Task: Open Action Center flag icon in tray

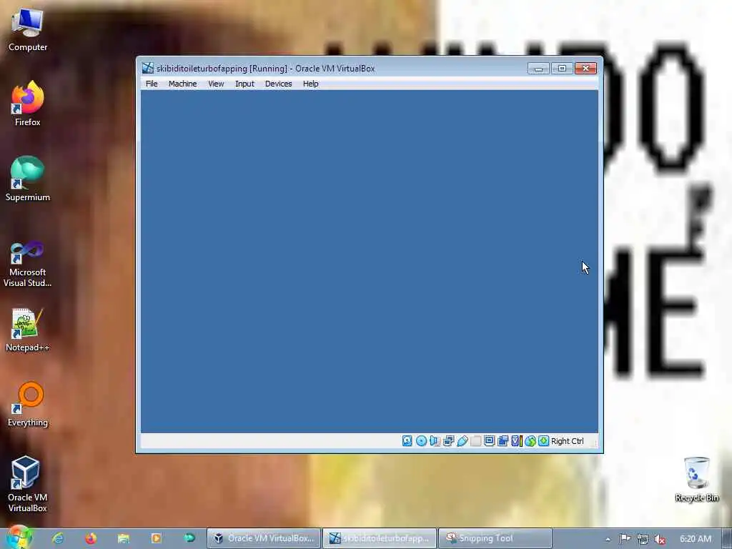Action: click(x=625, y=539)
